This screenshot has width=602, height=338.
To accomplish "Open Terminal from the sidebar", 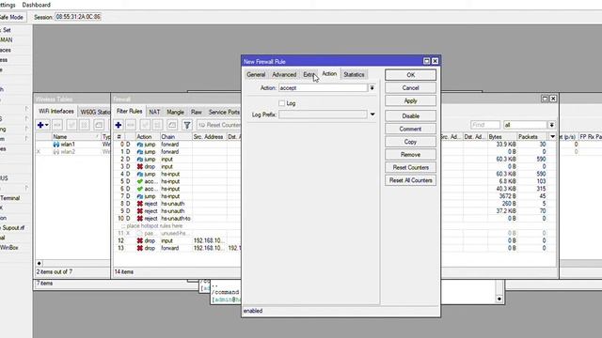I will [10, 198].
